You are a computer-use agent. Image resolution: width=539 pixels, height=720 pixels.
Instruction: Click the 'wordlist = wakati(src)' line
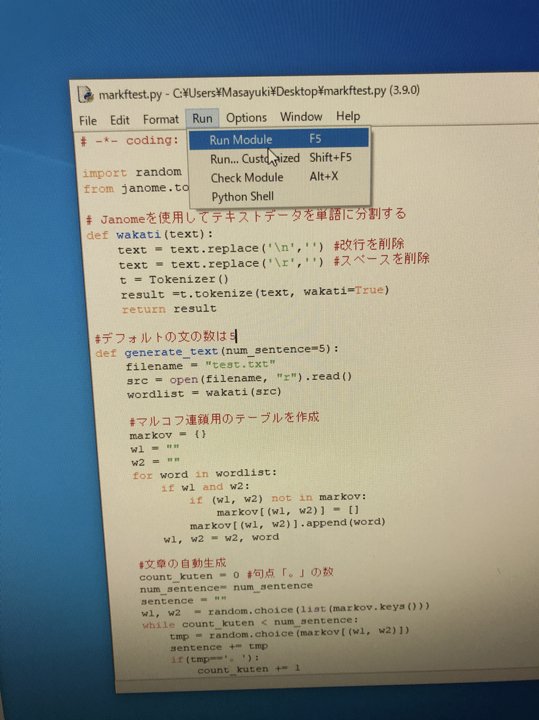[x=204, y=393]
